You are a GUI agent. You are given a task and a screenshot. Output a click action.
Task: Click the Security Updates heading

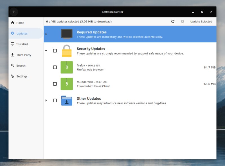click(91, 49)
